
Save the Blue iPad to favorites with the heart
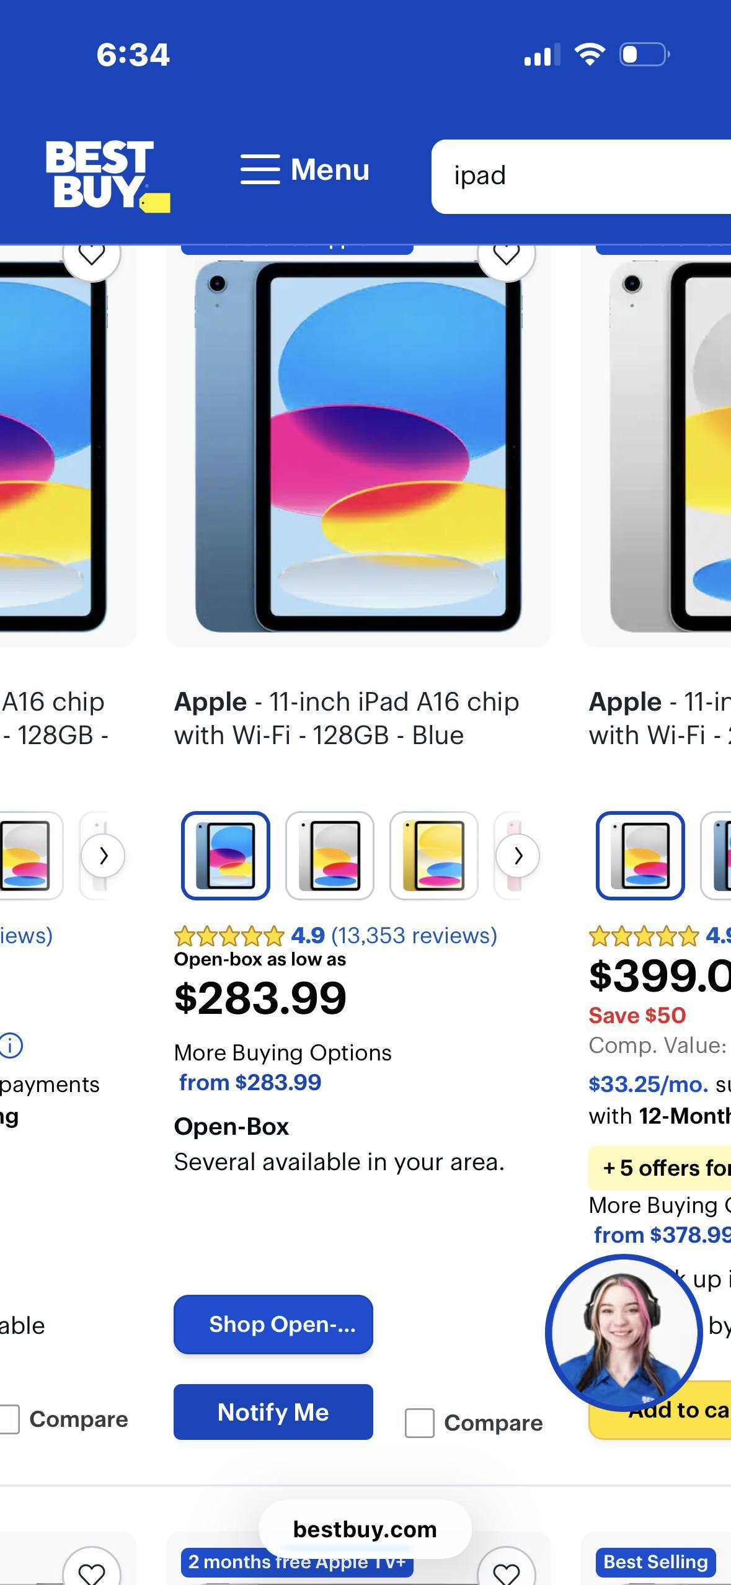pos(506,254)
